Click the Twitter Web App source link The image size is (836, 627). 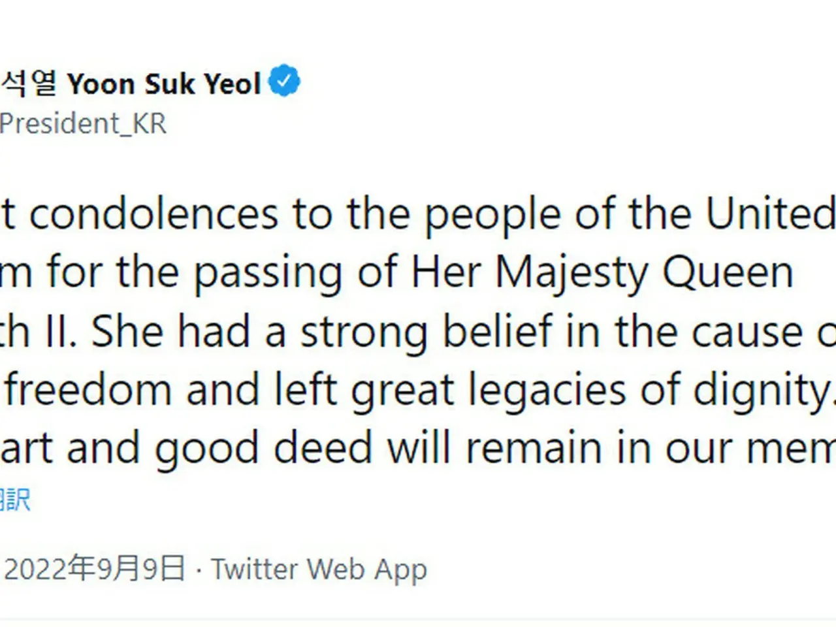pos(319,570)
